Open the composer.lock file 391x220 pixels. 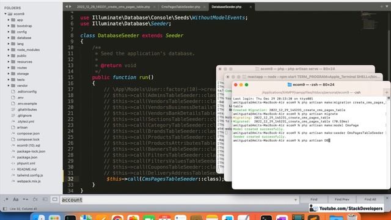(x=28, y=140)
